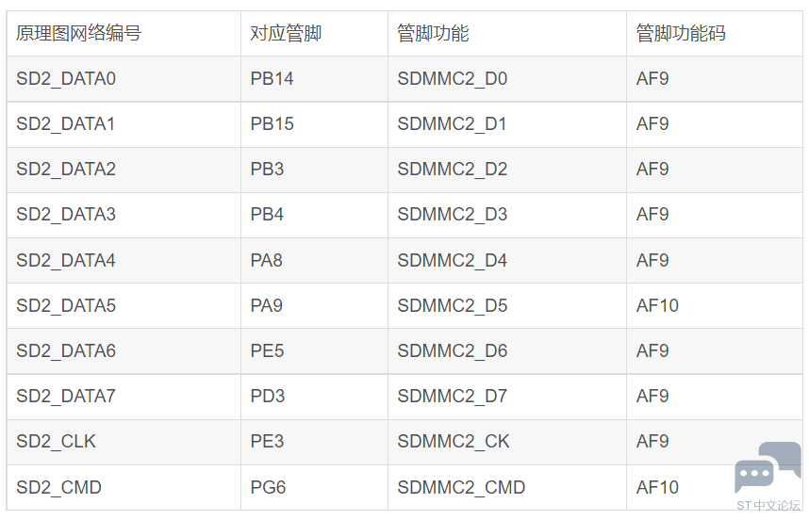Click the SD2_DATA2 network label

[66, 169]
